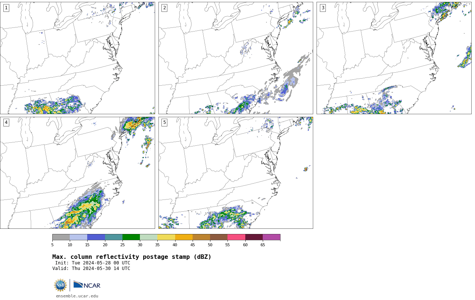The width and height of the screenshot is (475, 300).
Task: Click the NCAR logo
Action: point(87,285)
